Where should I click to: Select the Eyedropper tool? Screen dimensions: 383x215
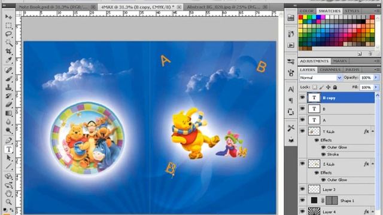click(8, 60)
